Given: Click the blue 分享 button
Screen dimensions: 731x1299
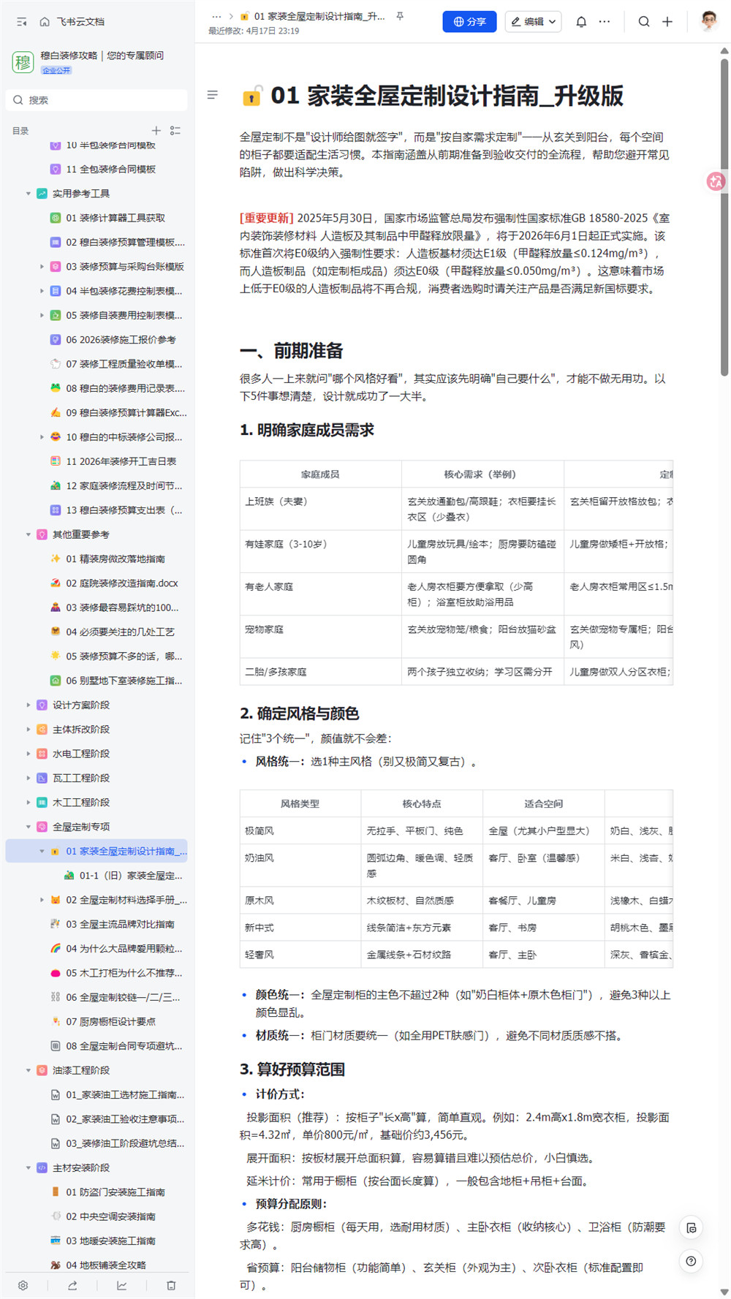Looking at the screenshot, I should (x=469, y=22).
